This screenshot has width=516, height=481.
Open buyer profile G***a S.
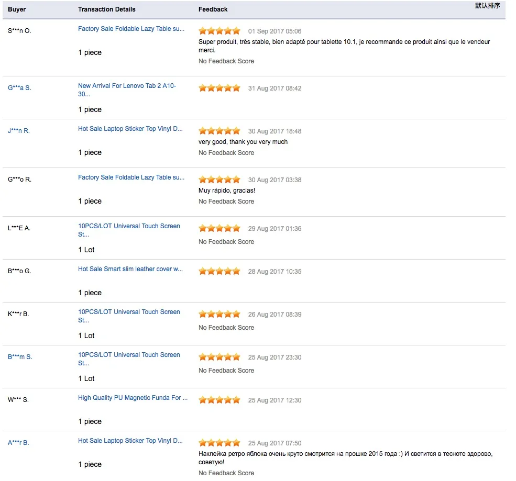pos(20,89)
